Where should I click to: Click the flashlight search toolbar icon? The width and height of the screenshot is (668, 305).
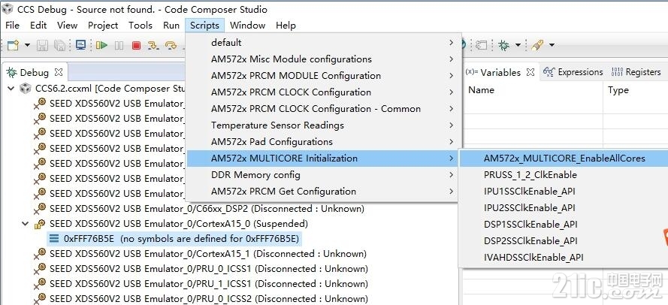537,45
